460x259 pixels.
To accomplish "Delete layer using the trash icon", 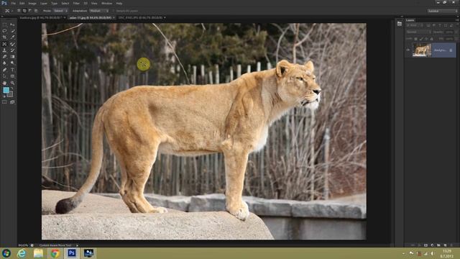I will pos(451,245).
